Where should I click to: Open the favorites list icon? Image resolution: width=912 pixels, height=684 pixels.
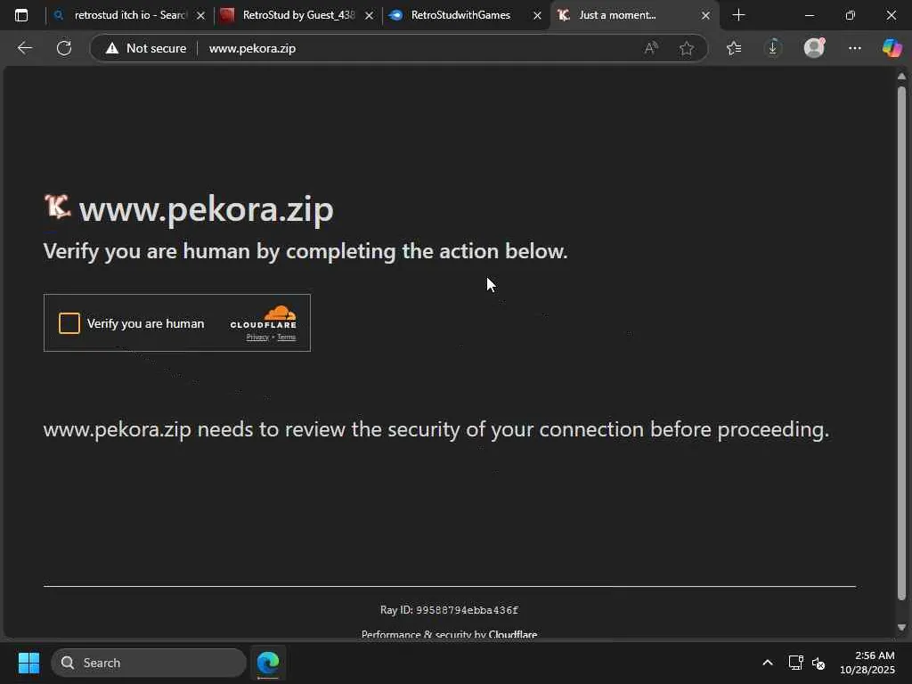pyautogui.click(x=733, y=48)
